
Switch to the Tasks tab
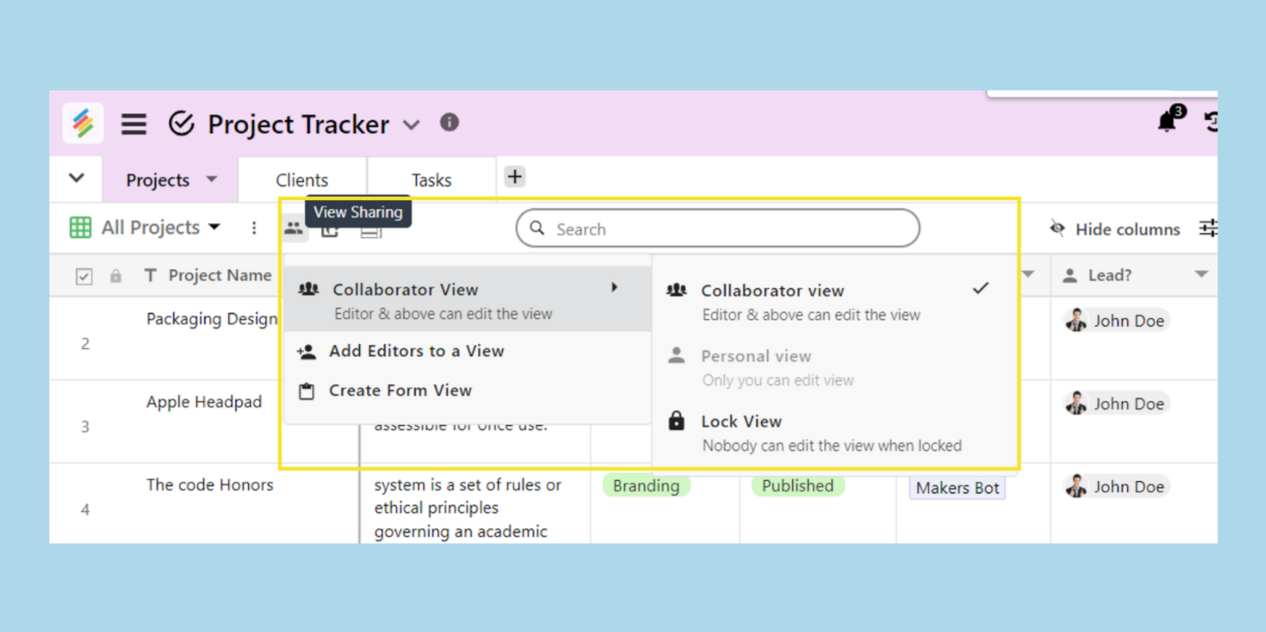[431, 180]
